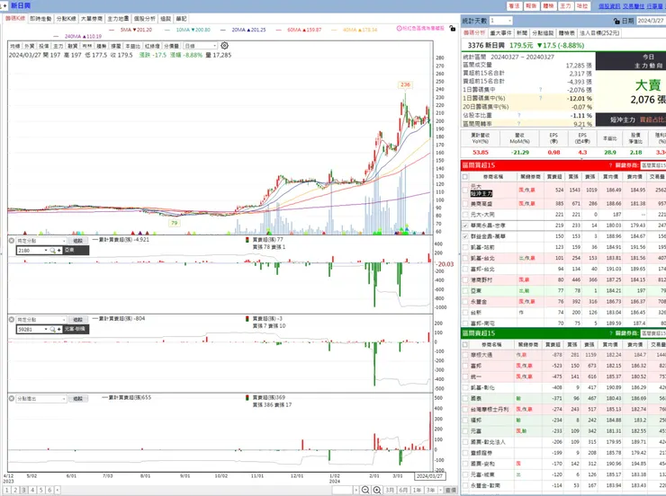Switch to the 分點K線 tab
Image resolution: width=666 pixels, height=496 pixels.
66,19
